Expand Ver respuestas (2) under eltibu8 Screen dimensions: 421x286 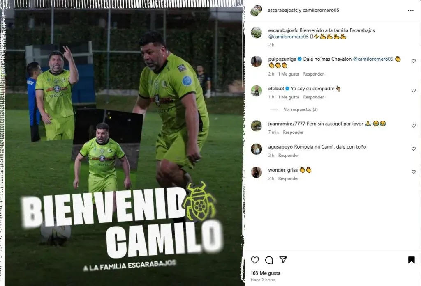click(301, 110)
